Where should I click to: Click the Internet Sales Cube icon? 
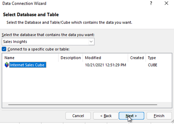point(7,65)
